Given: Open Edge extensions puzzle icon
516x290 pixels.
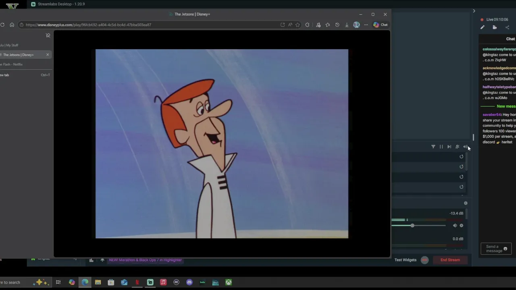Looking at the screenshot, I should (x=308, y=25).
